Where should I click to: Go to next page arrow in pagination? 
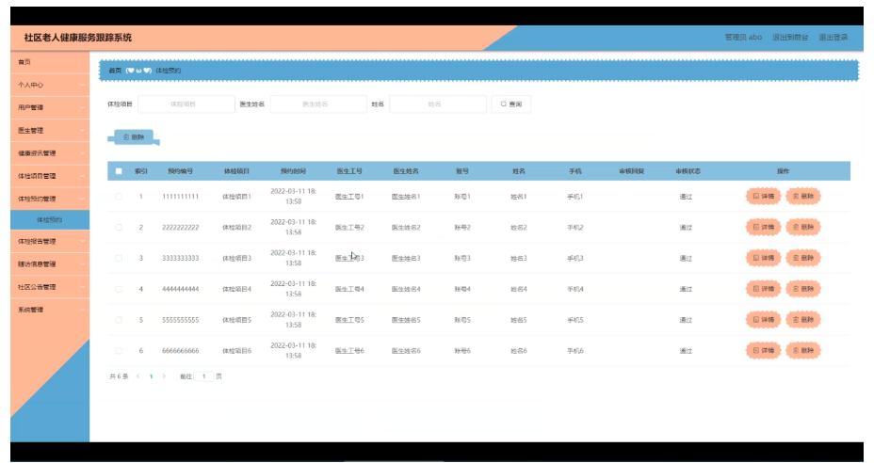[x=164, y=376]
